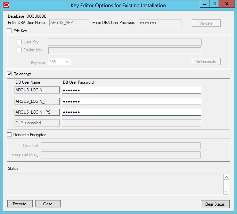The height and width of the screenshot is (214, 237).
Task: Click the Execute button
Action: click(20, 204)
